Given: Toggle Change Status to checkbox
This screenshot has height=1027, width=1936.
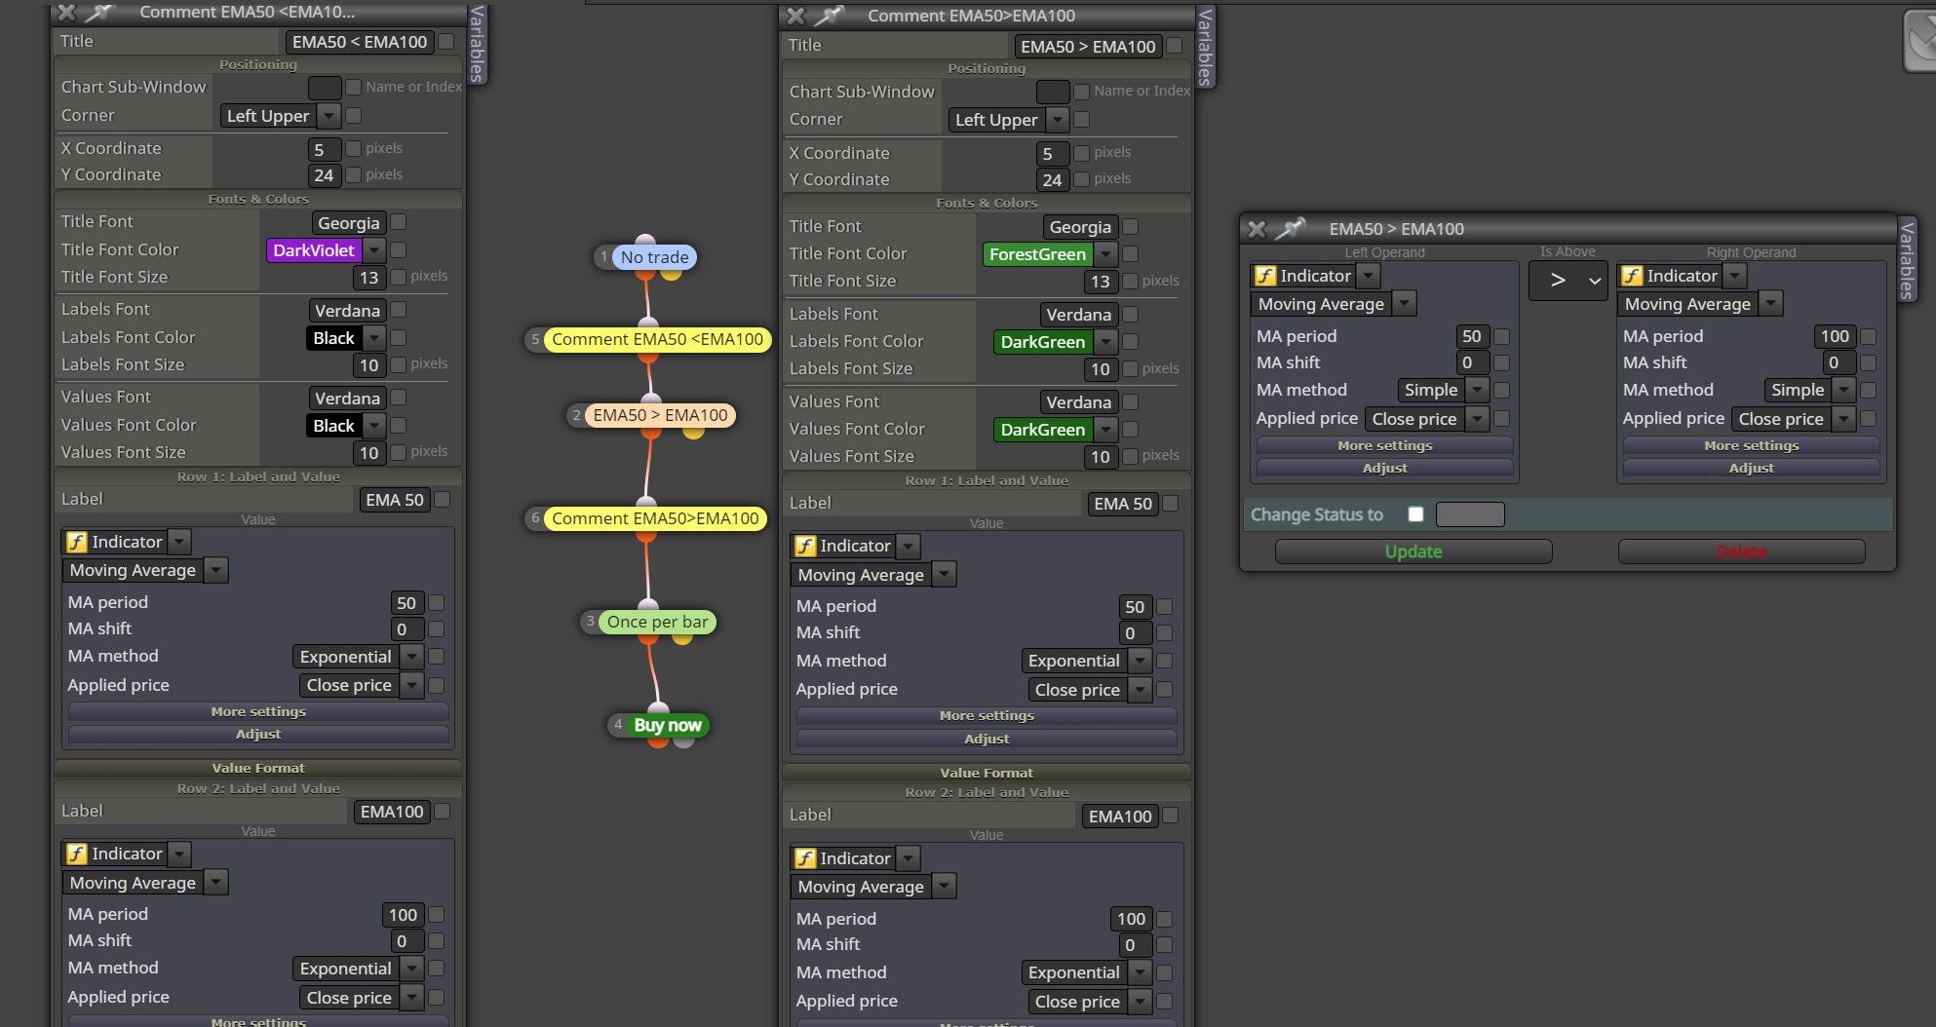Looking at the screenshot, I should pos(1415,514).
